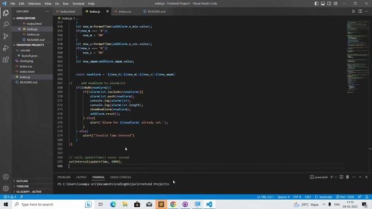Open the Terminal menu

[78, 3]
